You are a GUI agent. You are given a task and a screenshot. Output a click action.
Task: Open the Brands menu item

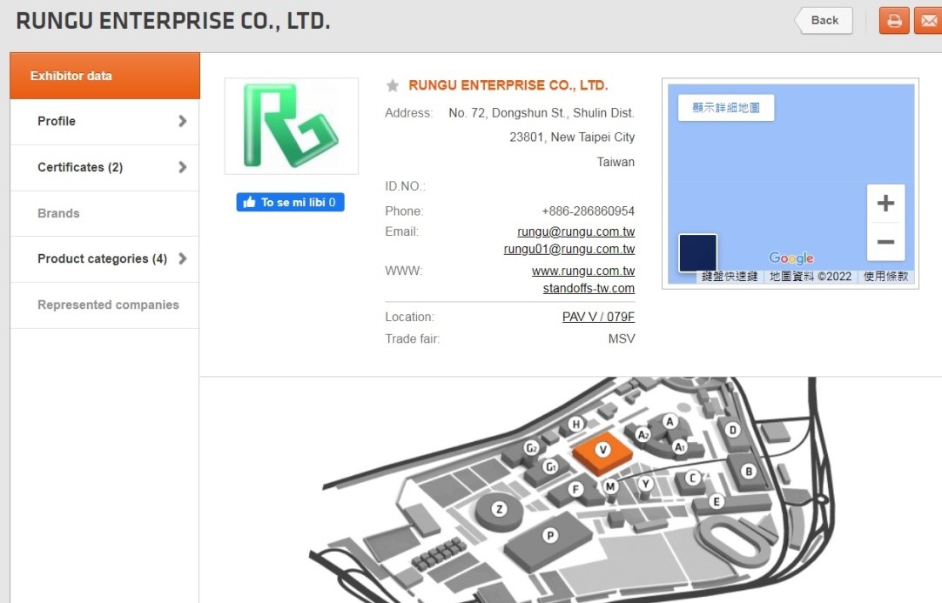[x=58, y=213]
